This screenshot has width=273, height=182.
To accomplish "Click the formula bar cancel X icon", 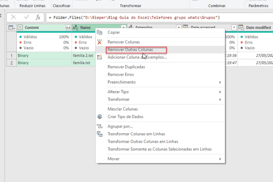I will 13,17.
